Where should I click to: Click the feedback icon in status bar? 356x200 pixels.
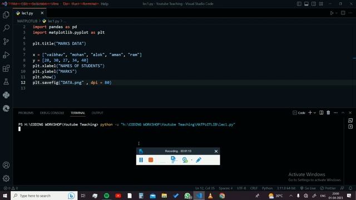(342, 188)
